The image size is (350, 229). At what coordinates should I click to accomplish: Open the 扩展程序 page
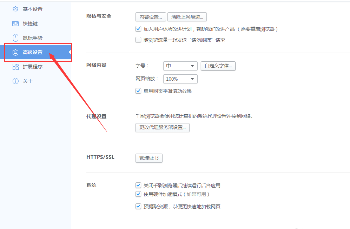click(33, 67)
